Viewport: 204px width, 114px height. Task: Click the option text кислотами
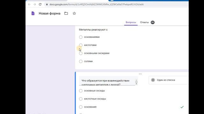coord(90,45)
